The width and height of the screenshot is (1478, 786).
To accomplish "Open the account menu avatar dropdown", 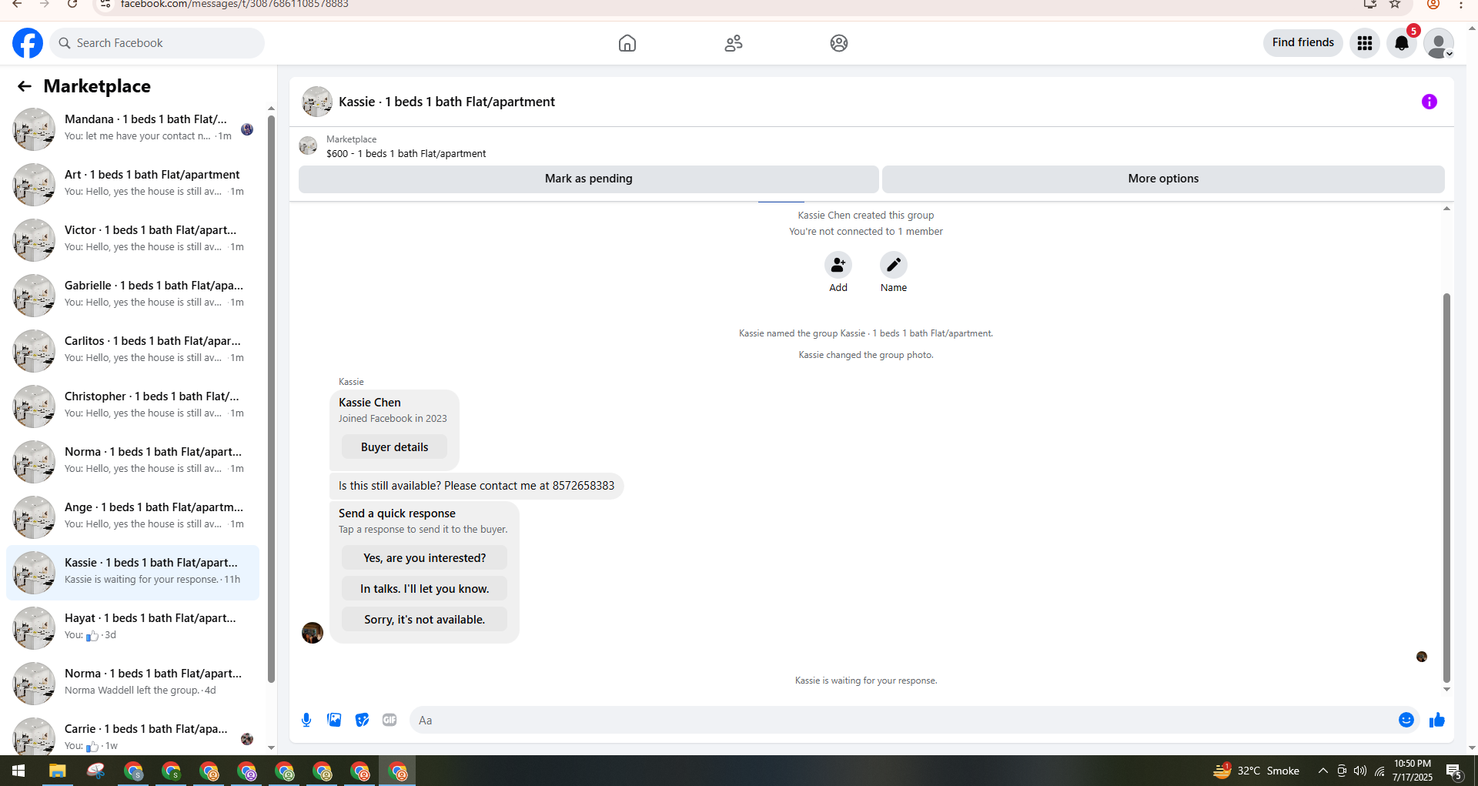I will 1439,43.
